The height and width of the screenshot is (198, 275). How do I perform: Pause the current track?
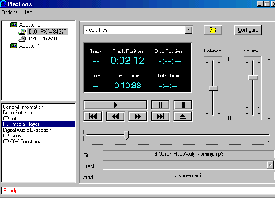pyautogui.click(x=160, y=105)
